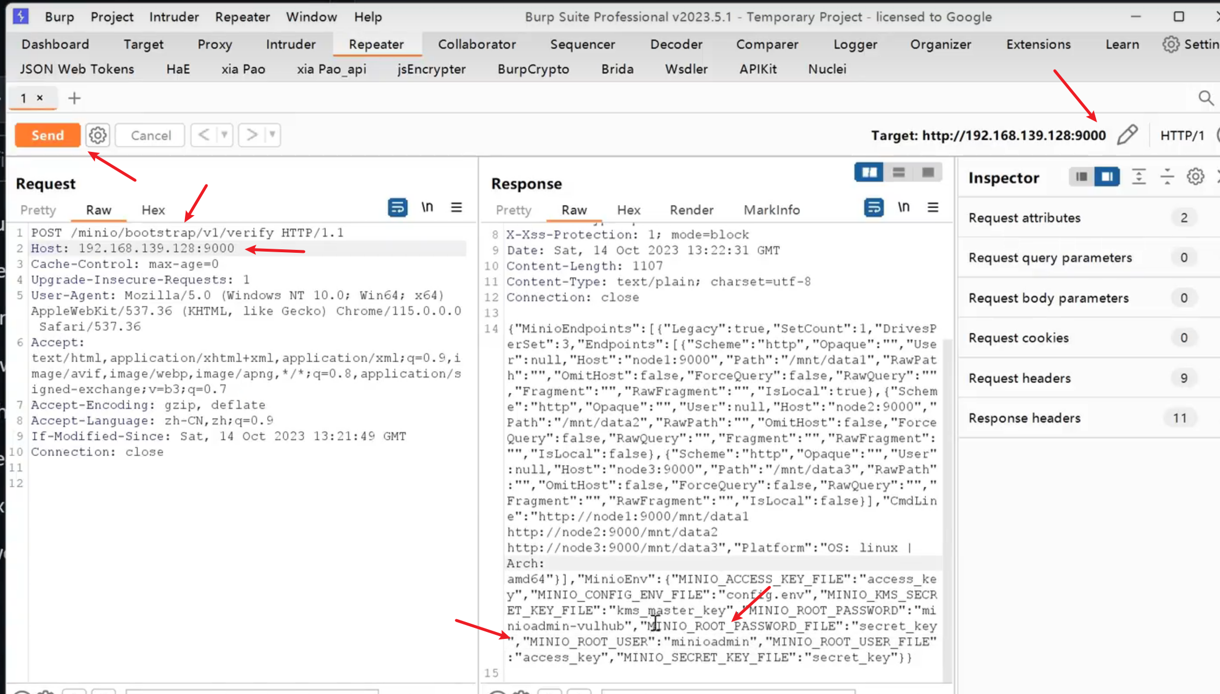Toggle word wrap icon in Request panel

pos(397,208)
